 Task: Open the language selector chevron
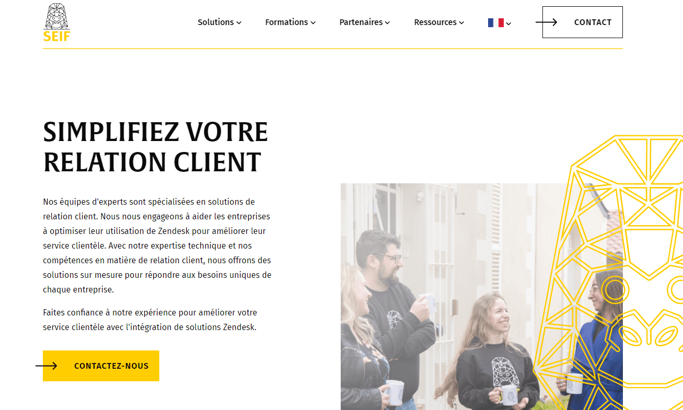508,24
